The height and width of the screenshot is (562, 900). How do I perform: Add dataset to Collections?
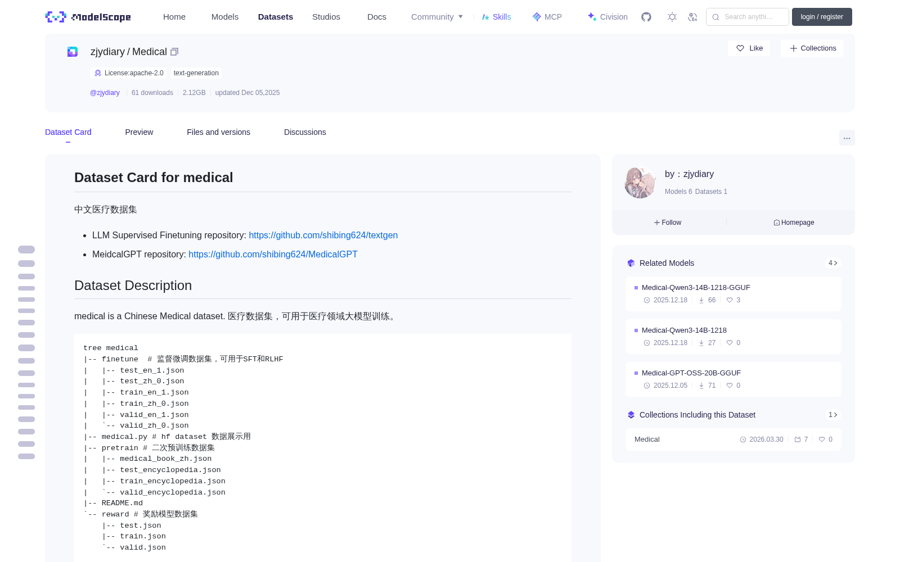pos(812,48)
